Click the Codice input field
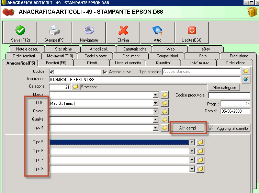 click(x=75, y=72)
